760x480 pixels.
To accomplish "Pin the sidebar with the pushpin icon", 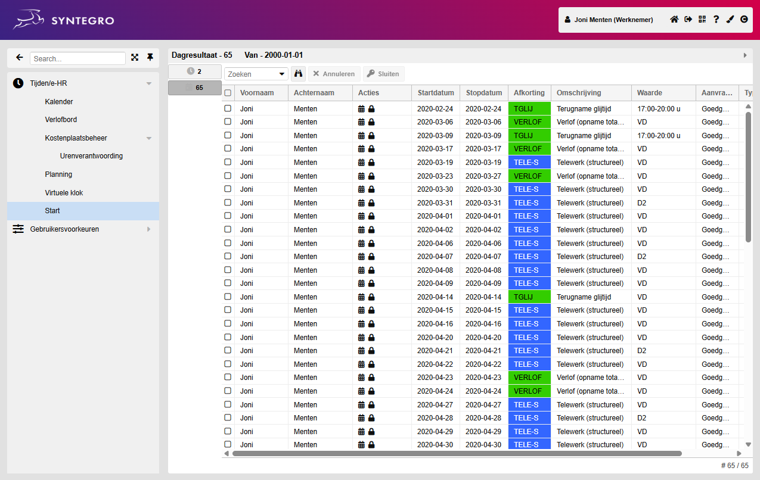I will pos(150,58).
